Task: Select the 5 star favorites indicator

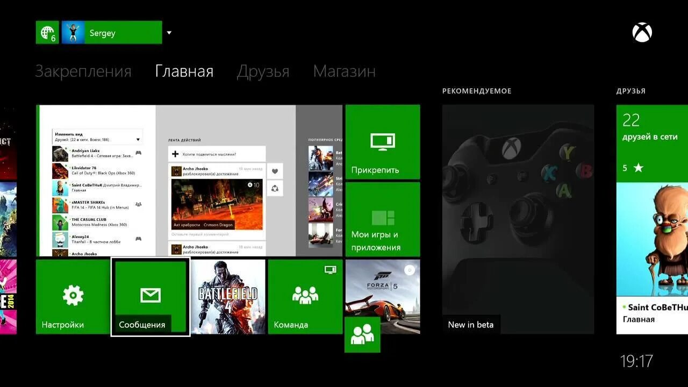Action: [633, 168]
